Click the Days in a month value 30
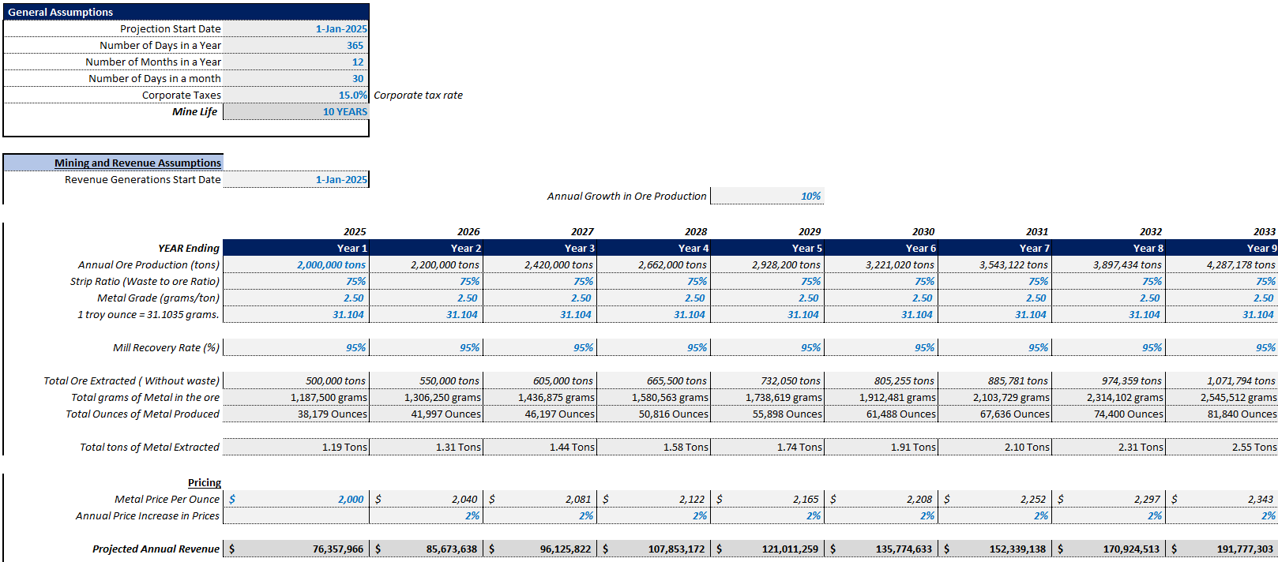 pos(296,78)
